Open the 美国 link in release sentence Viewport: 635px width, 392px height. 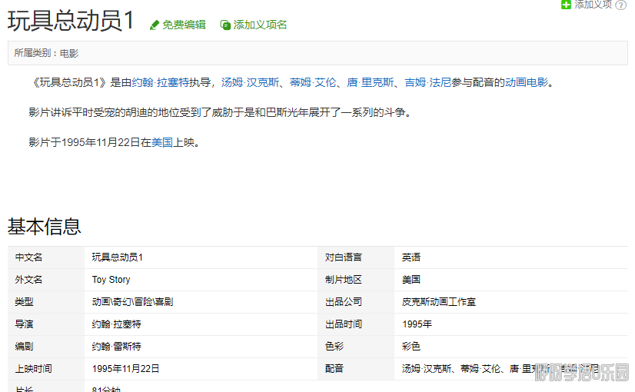pos(162,142)
